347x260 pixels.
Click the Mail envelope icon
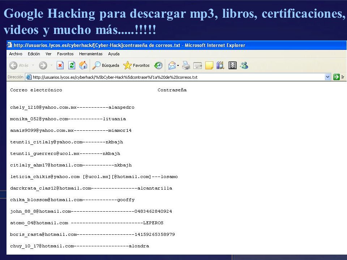tap(172, 65)
